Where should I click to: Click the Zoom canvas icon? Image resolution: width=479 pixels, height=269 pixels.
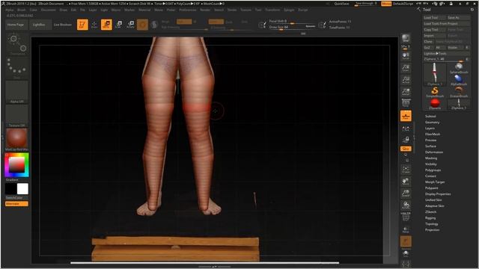[x=406, y=68]
